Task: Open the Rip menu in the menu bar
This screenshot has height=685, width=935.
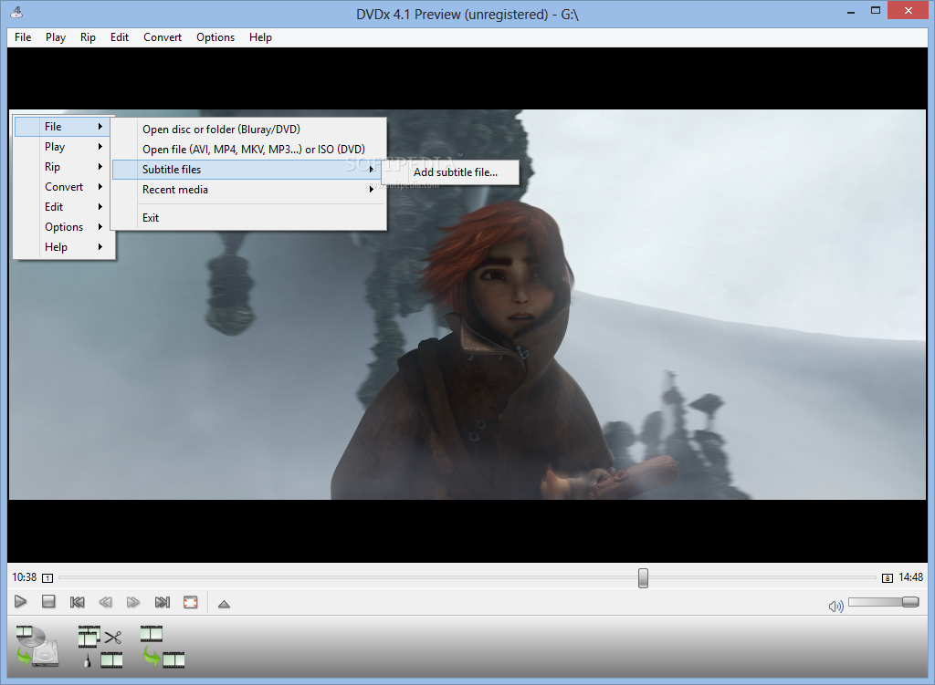Action: tap(88, 36)
